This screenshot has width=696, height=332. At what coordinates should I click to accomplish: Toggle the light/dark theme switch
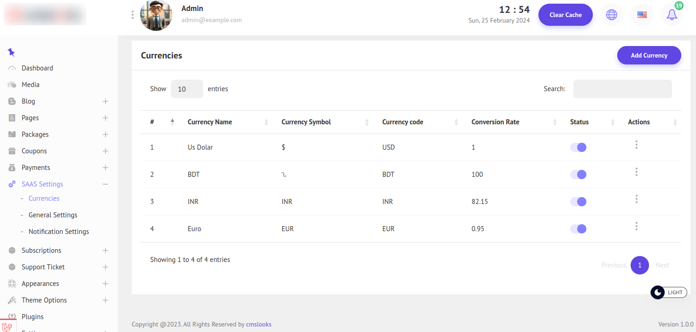(x=668, y=292)
